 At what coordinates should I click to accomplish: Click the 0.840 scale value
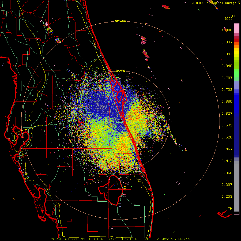tap(227, 66)
